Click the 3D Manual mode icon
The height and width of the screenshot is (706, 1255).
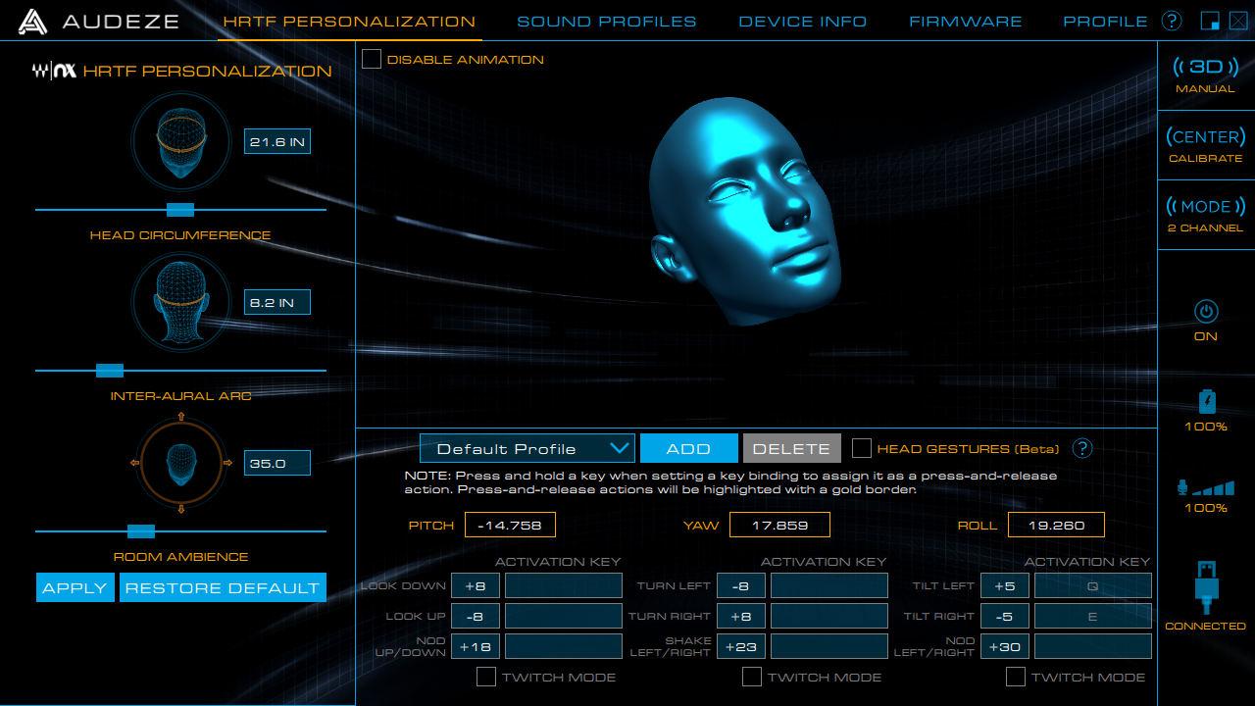pos(1206,67)
